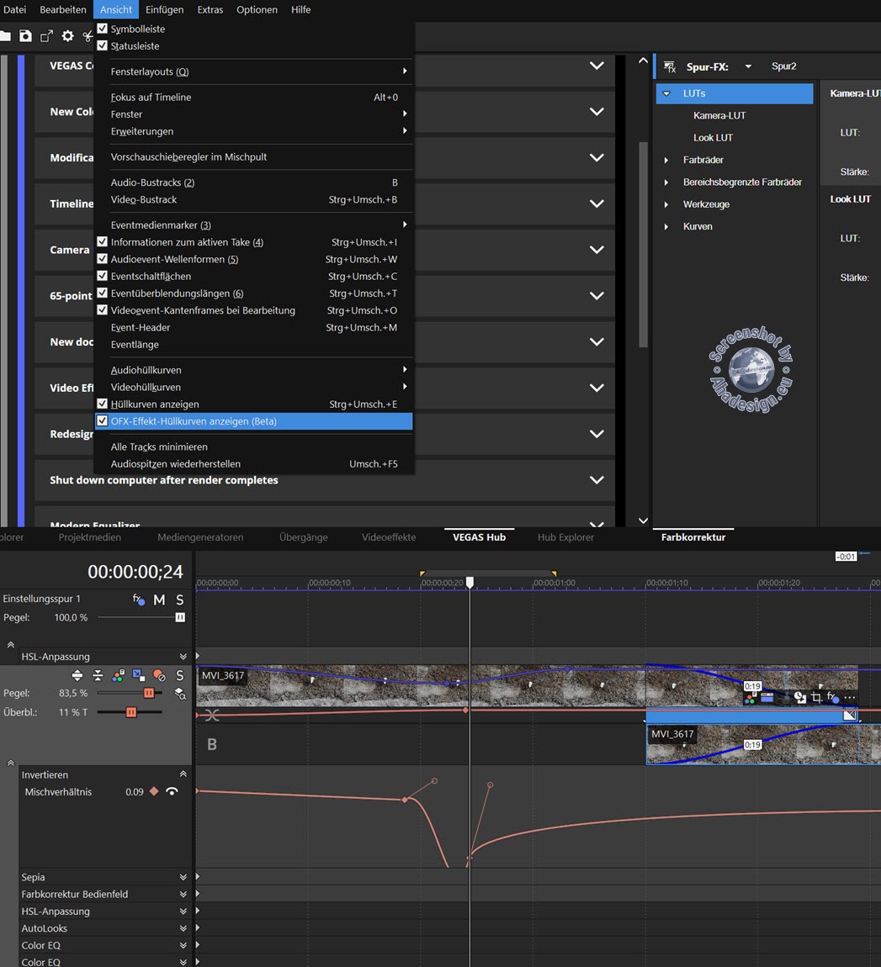Screen dimensions: 881x967
Task: Open the Bearbeiten menu
Action: point(63,10)
